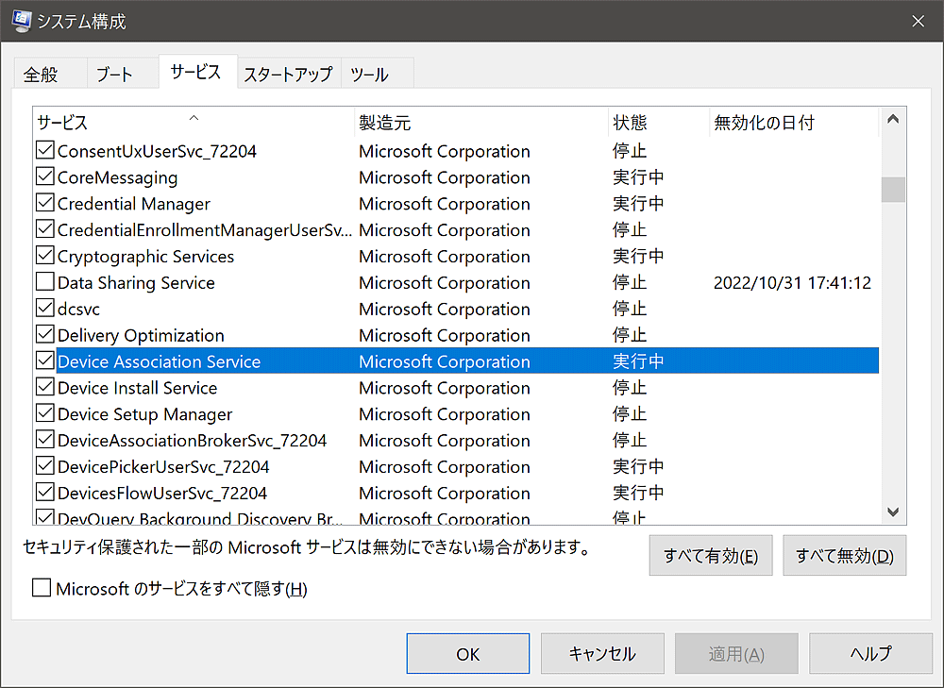Enable hide all Microsoft services checkbox

[42, 589]
